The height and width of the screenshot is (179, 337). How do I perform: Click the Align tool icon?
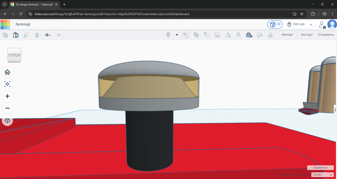click(x=218, y=35)
